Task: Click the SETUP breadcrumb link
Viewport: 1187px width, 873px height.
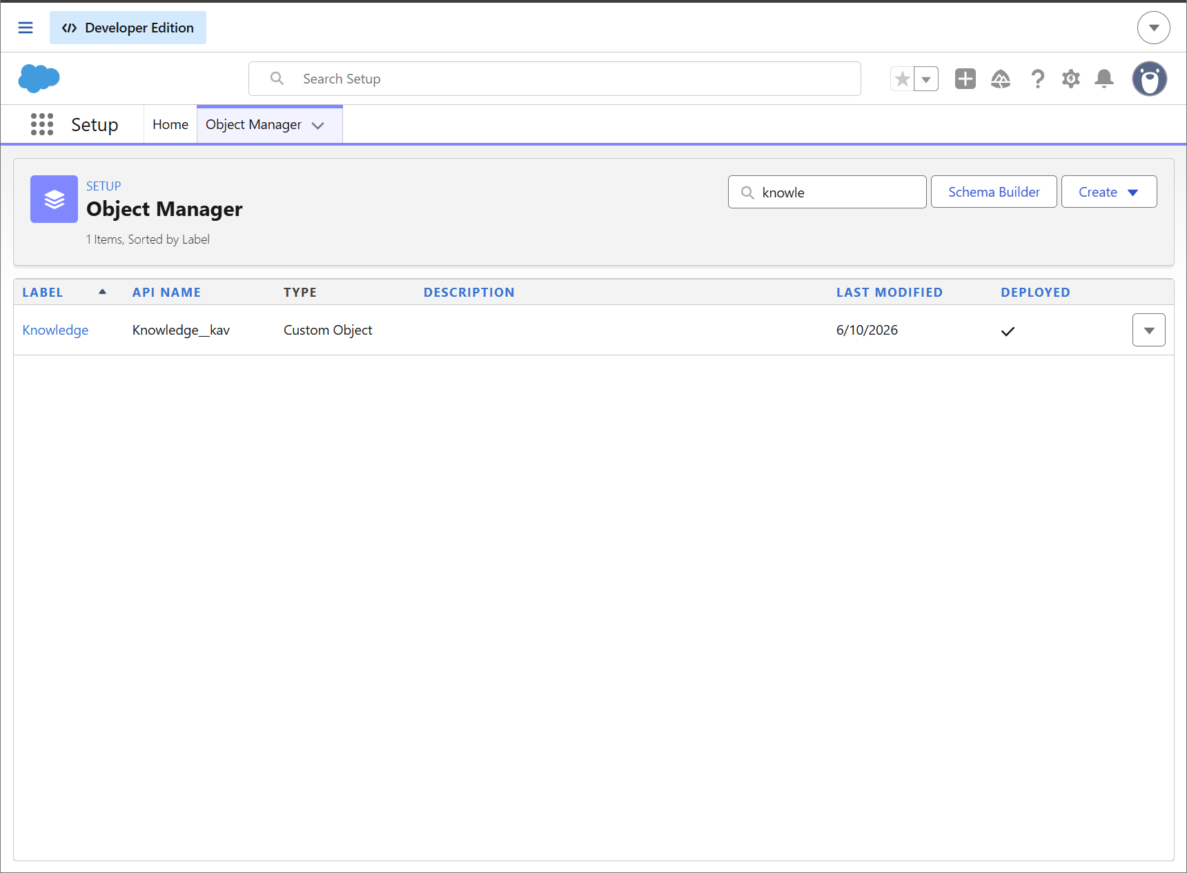Action: (x=104, y=186)
